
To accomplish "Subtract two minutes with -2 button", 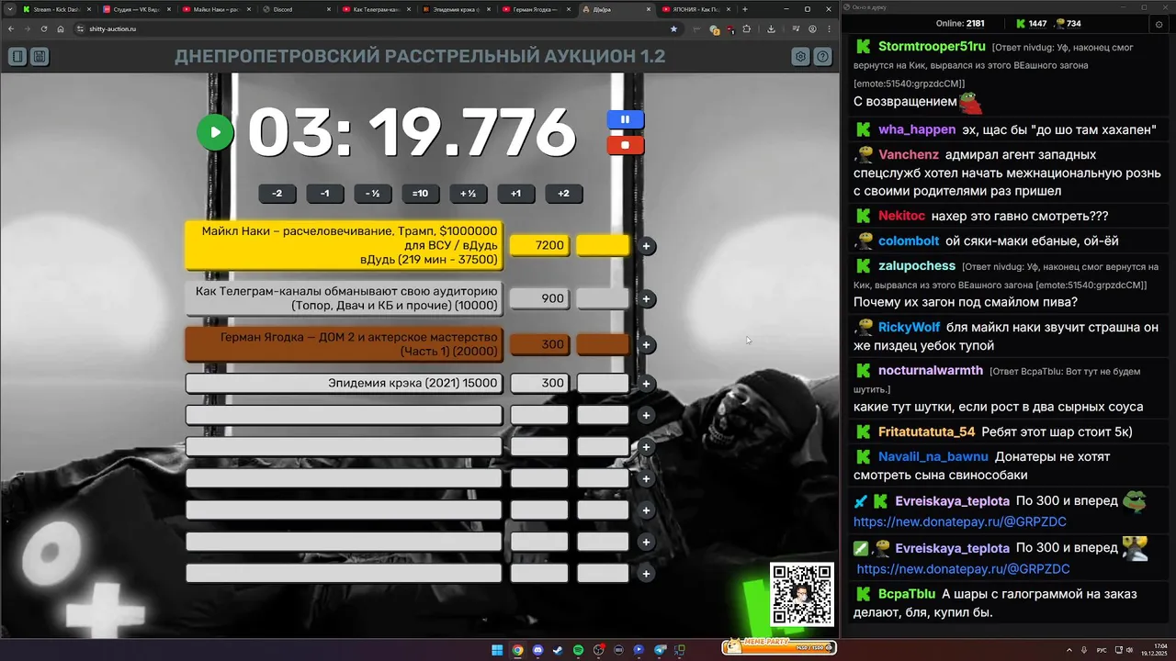I will pyautogui.click(x=277, y=193).
